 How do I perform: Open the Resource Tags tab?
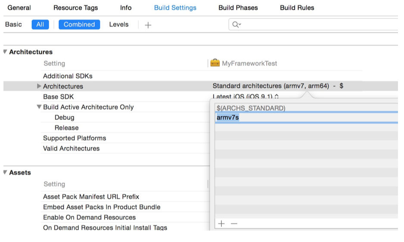[x=75, y=8]
